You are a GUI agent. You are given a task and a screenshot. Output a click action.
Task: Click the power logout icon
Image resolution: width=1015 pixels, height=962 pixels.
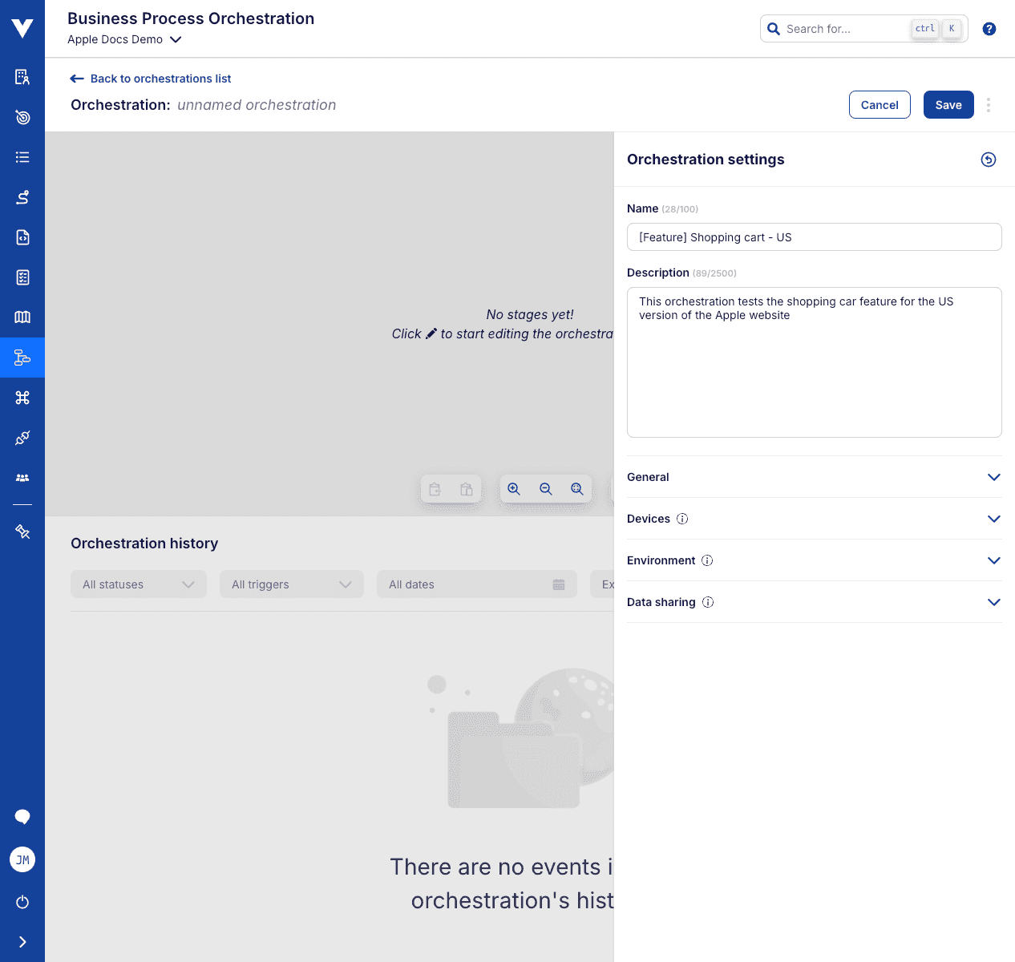pyautogui.click(x=22, y=902)
